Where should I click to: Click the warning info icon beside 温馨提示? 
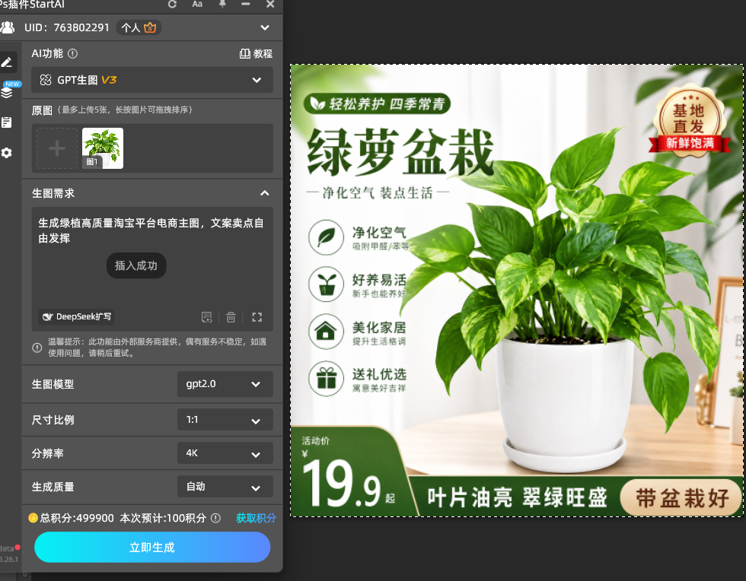pos(37,348)
